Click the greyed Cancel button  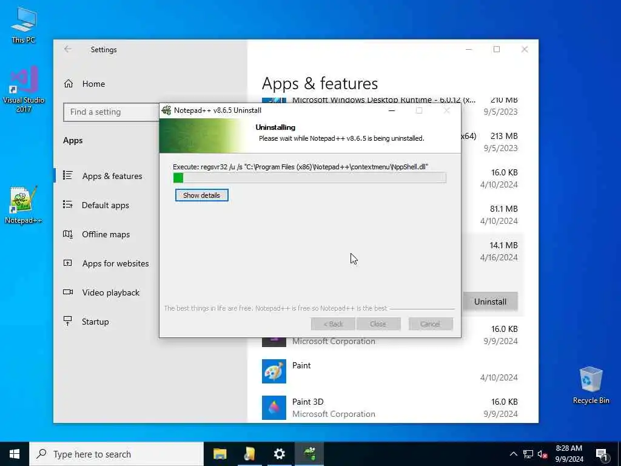coord(431,324)
